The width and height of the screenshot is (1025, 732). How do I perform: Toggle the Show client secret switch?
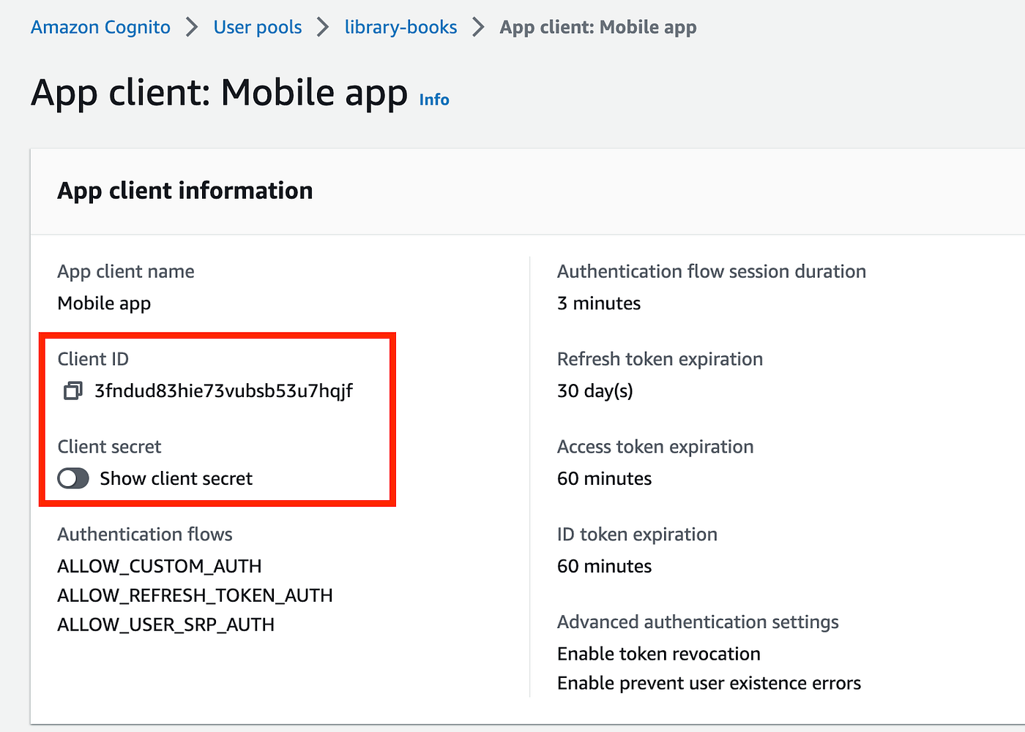[x=73, y=478]
